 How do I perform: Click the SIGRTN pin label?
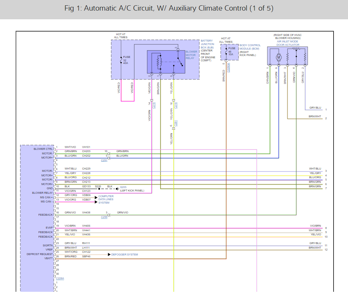tap(48, 246)
